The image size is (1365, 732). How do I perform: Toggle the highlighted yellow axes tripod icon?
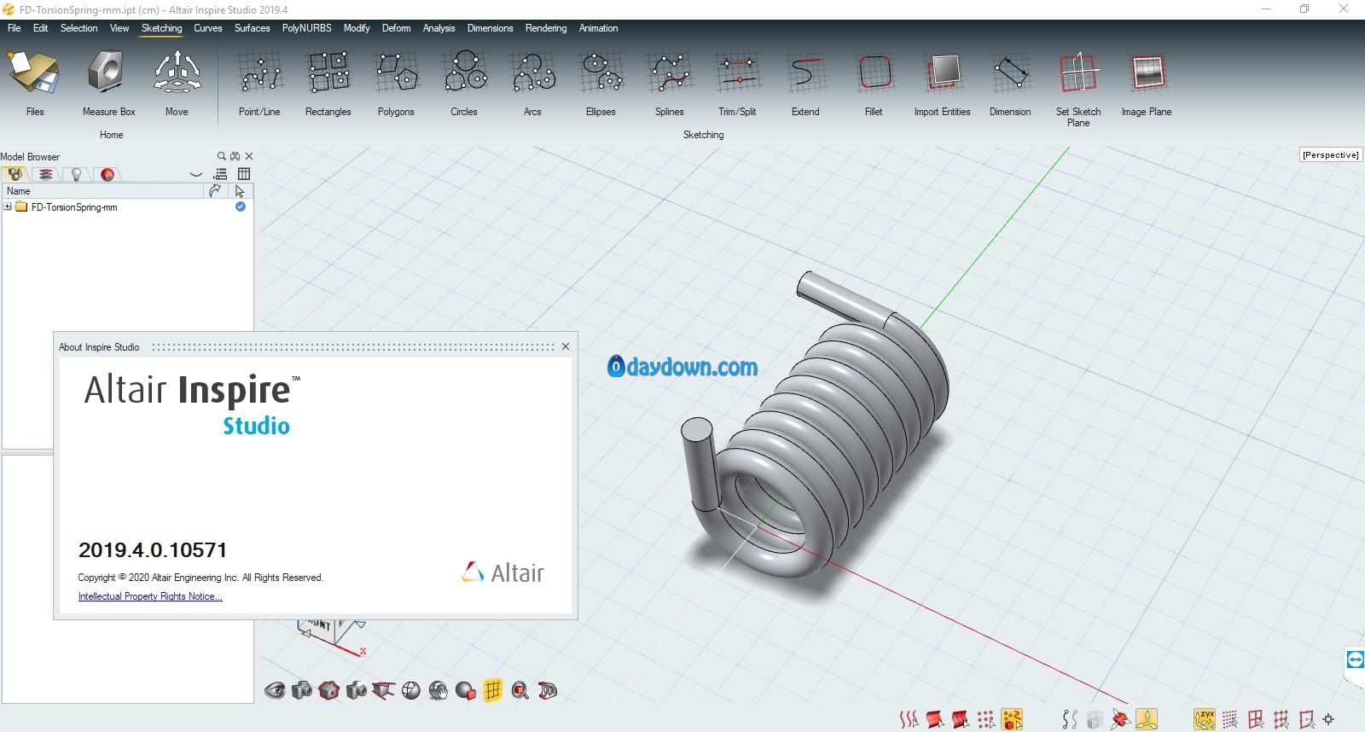(1147, 720)
